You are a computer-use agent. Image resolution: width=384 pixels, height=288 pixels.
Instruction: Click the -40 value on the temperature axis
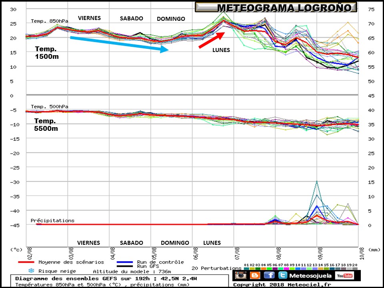[14, 211]
